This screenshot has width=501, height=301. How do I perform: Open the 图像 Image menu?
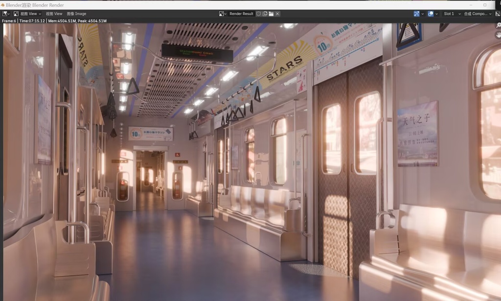pos(77,14)
